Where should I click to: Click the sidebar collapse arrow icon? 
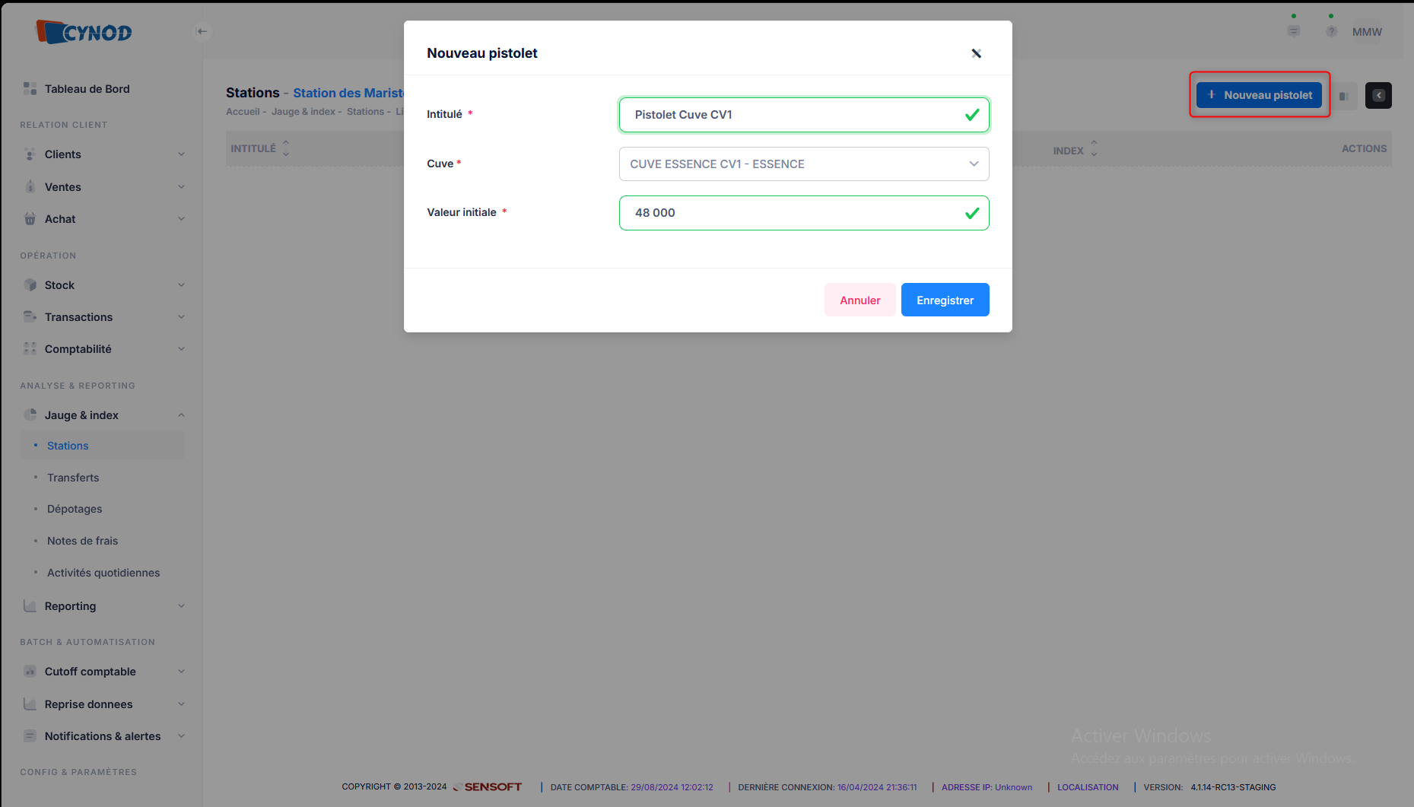pos(202,31)
